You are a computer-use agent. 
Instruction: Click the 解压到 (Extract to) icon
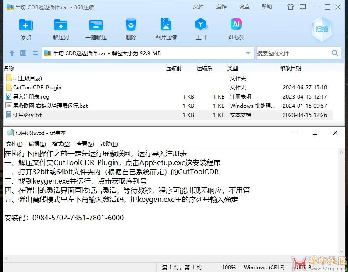pos(60,25)
